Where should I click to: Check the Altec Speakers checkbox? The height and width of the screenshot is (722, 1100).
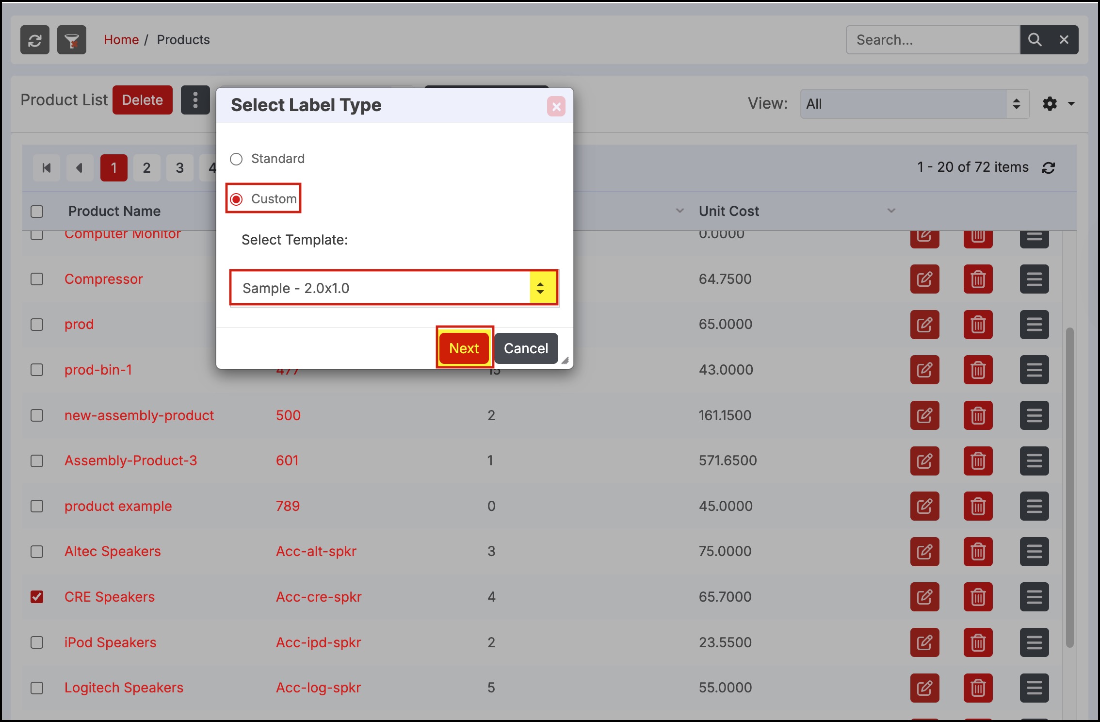click(x=37, y=552)
